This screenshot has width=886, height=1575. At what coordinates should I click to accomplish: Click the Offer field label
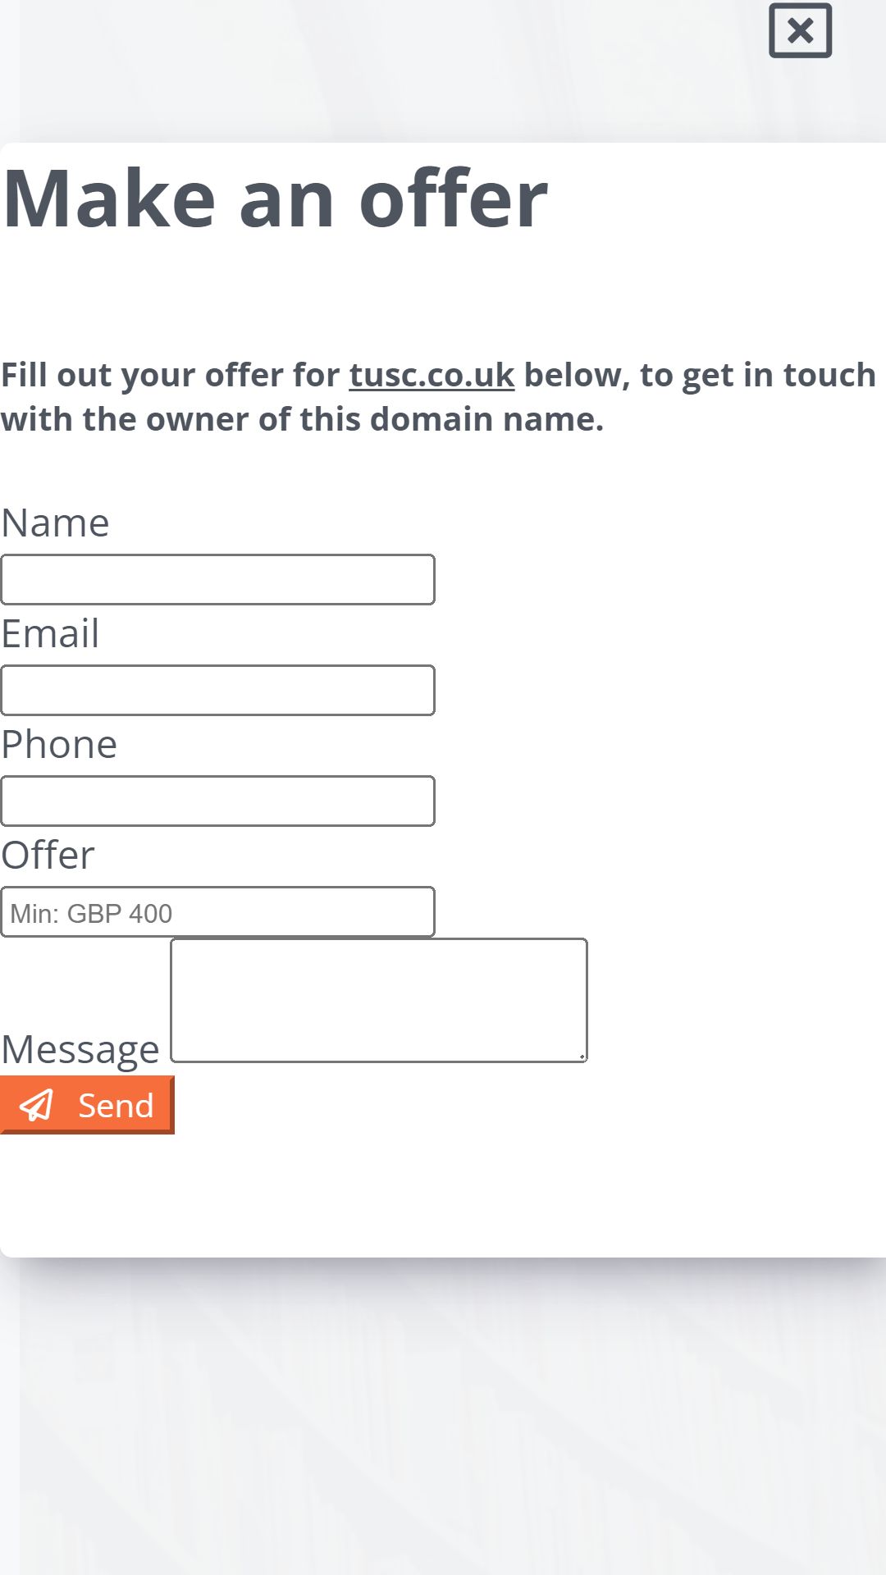pyautogui.click(x=48, y=855)
